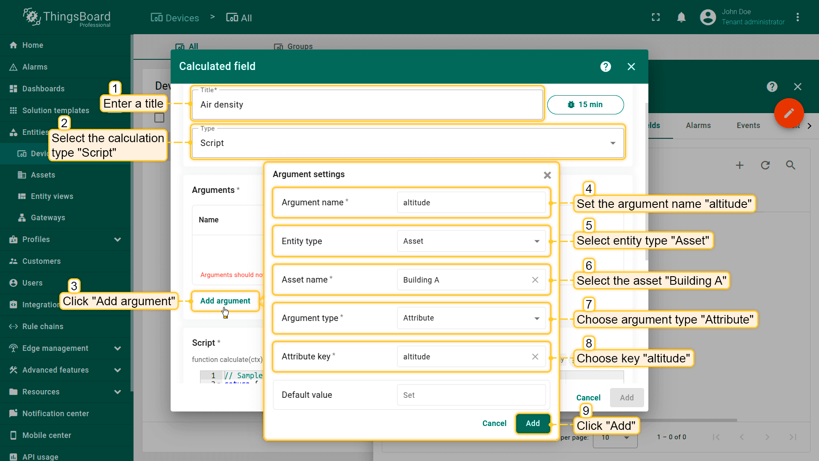The image size is (819, 461).
Task: Open the user account icon menu
Action: [x=708, y=18]
